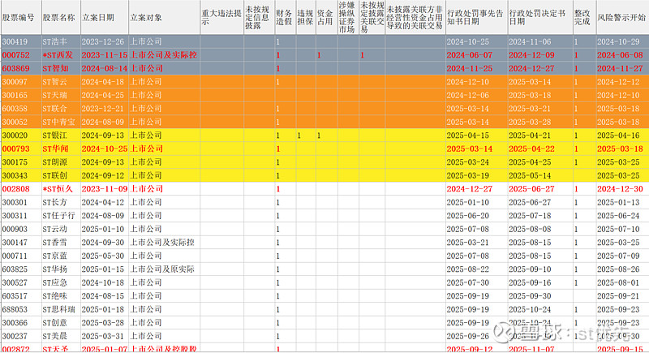
Task: Select the 财务造假 header cell
Action: (284, 17)
